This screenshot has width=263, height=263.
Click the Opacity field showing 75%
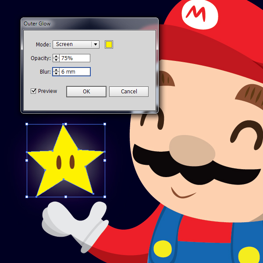[x=75, y=58]
